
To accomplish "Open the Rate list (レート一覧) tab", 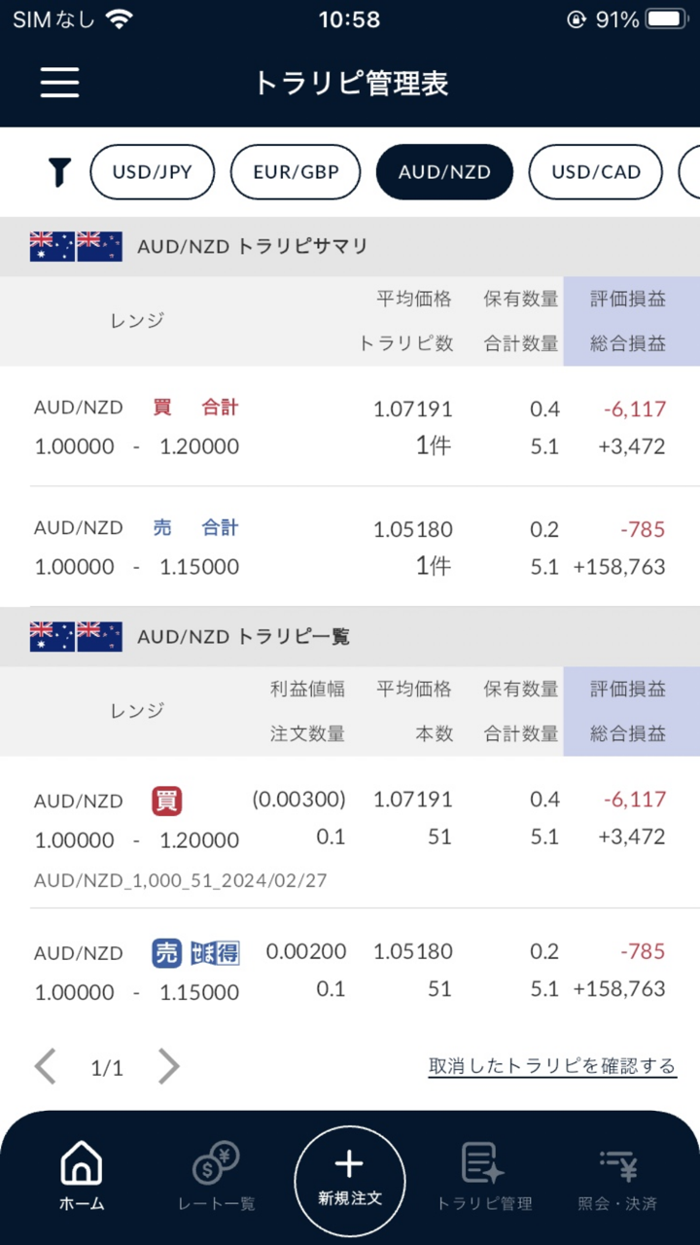I will coord(216,1175).
